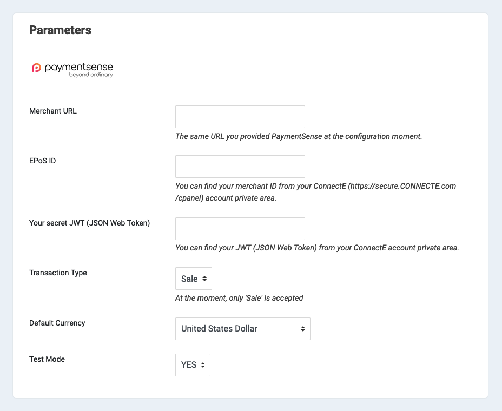This screenshot has height=411, width=502.
Task: Click 'Your secret JWT (JSON Web Token)' label
Action: tap(89, 223)
